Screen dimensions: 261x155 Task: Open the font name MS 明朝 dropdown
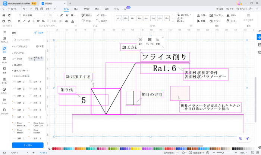(x=45, y=15)
